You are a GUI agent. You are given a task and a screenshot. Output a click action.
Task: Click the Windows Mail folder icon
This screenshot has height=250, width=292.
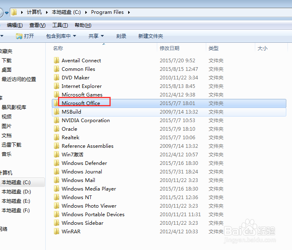56,180
